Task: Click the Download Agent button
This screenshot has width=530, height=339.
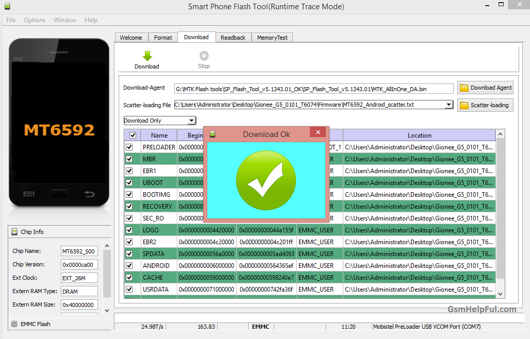Action: click(x=485, y=88)
